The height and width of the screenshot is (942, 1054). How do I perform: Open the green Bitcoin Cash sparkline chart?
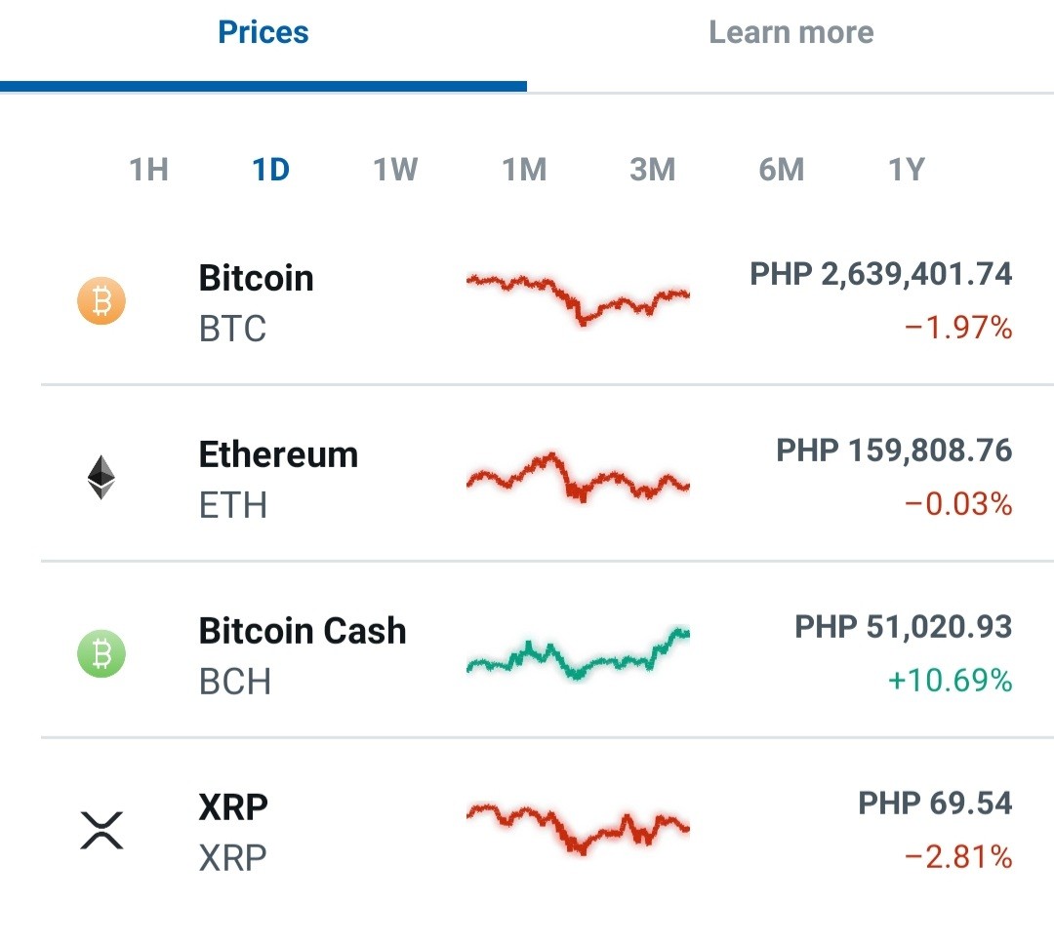click(578, 653)
